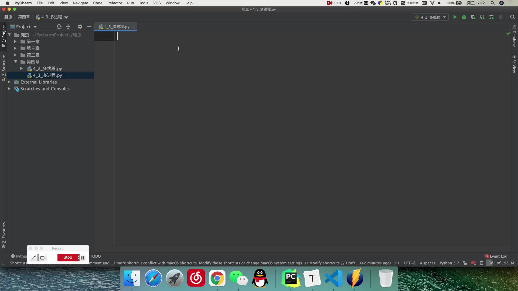Open the TODO tool window

[95, 256]
